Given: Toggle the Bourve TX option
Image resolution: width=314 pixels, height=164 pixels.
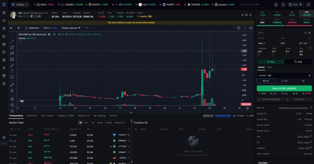Looking at the screenshot, I should [208, 116].
